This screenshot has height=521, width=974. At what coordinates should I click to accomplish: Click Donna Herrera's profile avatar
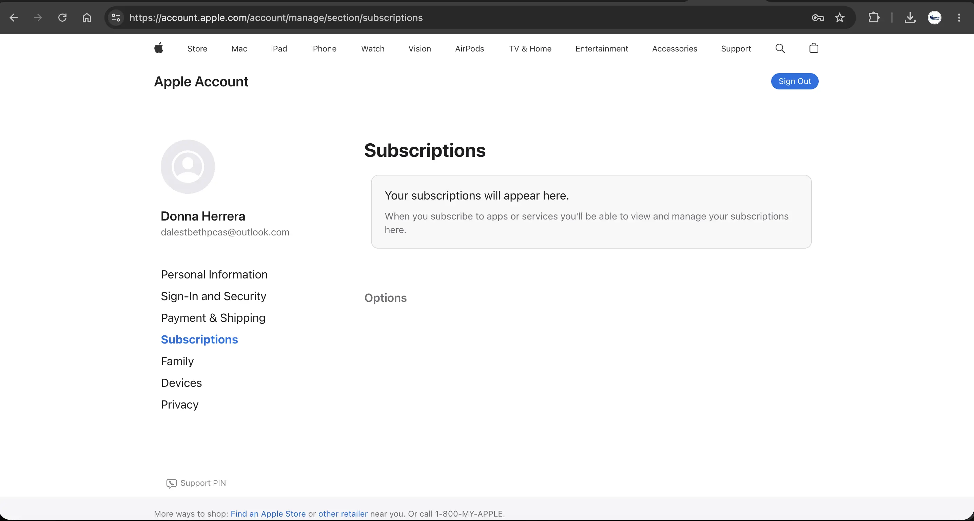click(188, 167)
